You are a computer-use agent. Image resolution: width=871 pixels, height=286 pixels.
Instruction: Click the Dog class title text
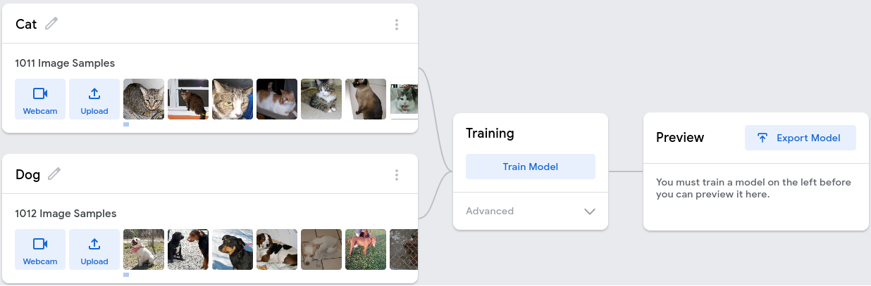[x=27, y=175]
